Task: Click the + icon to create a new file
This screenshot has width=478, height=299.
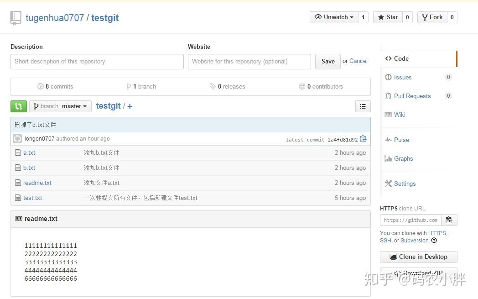Action: (130, 106)
